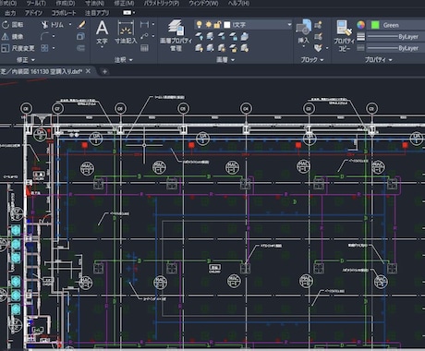Expand the Array tool dropdown arrow
Viewport: 425px width, 351px height.
[54, 48]
